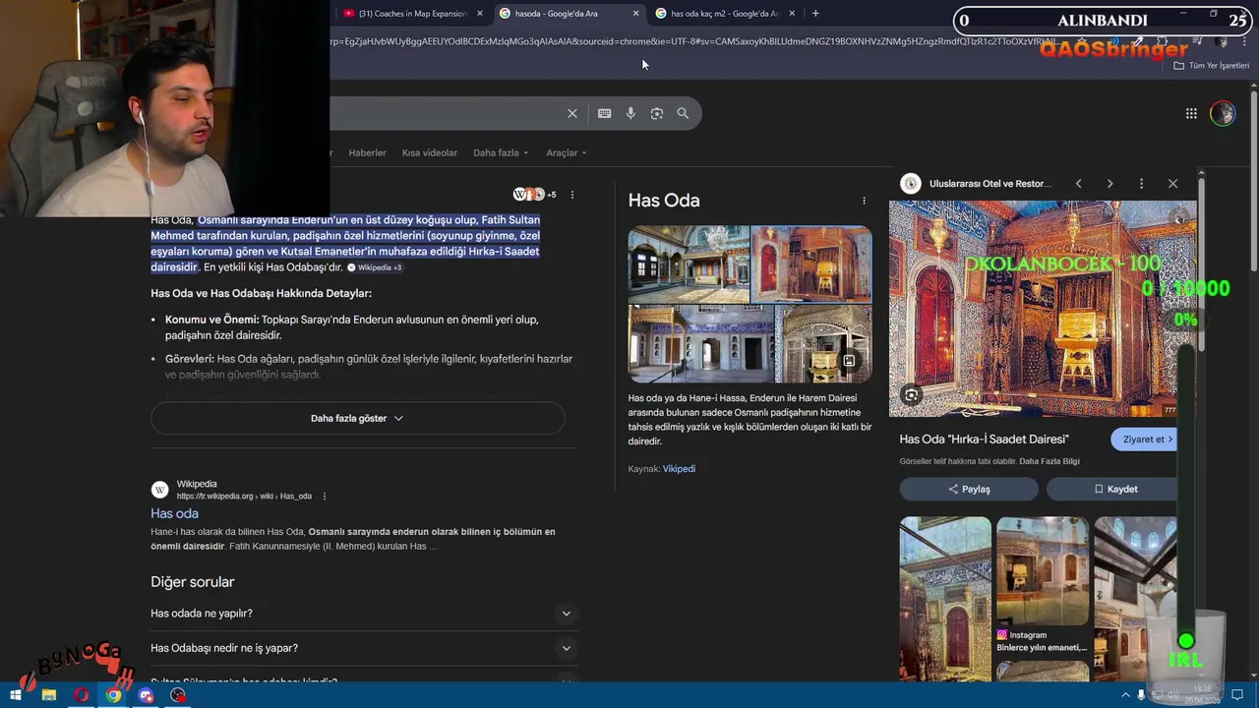
Task: Open the Google account avatar
Action: pos(1223,113)
